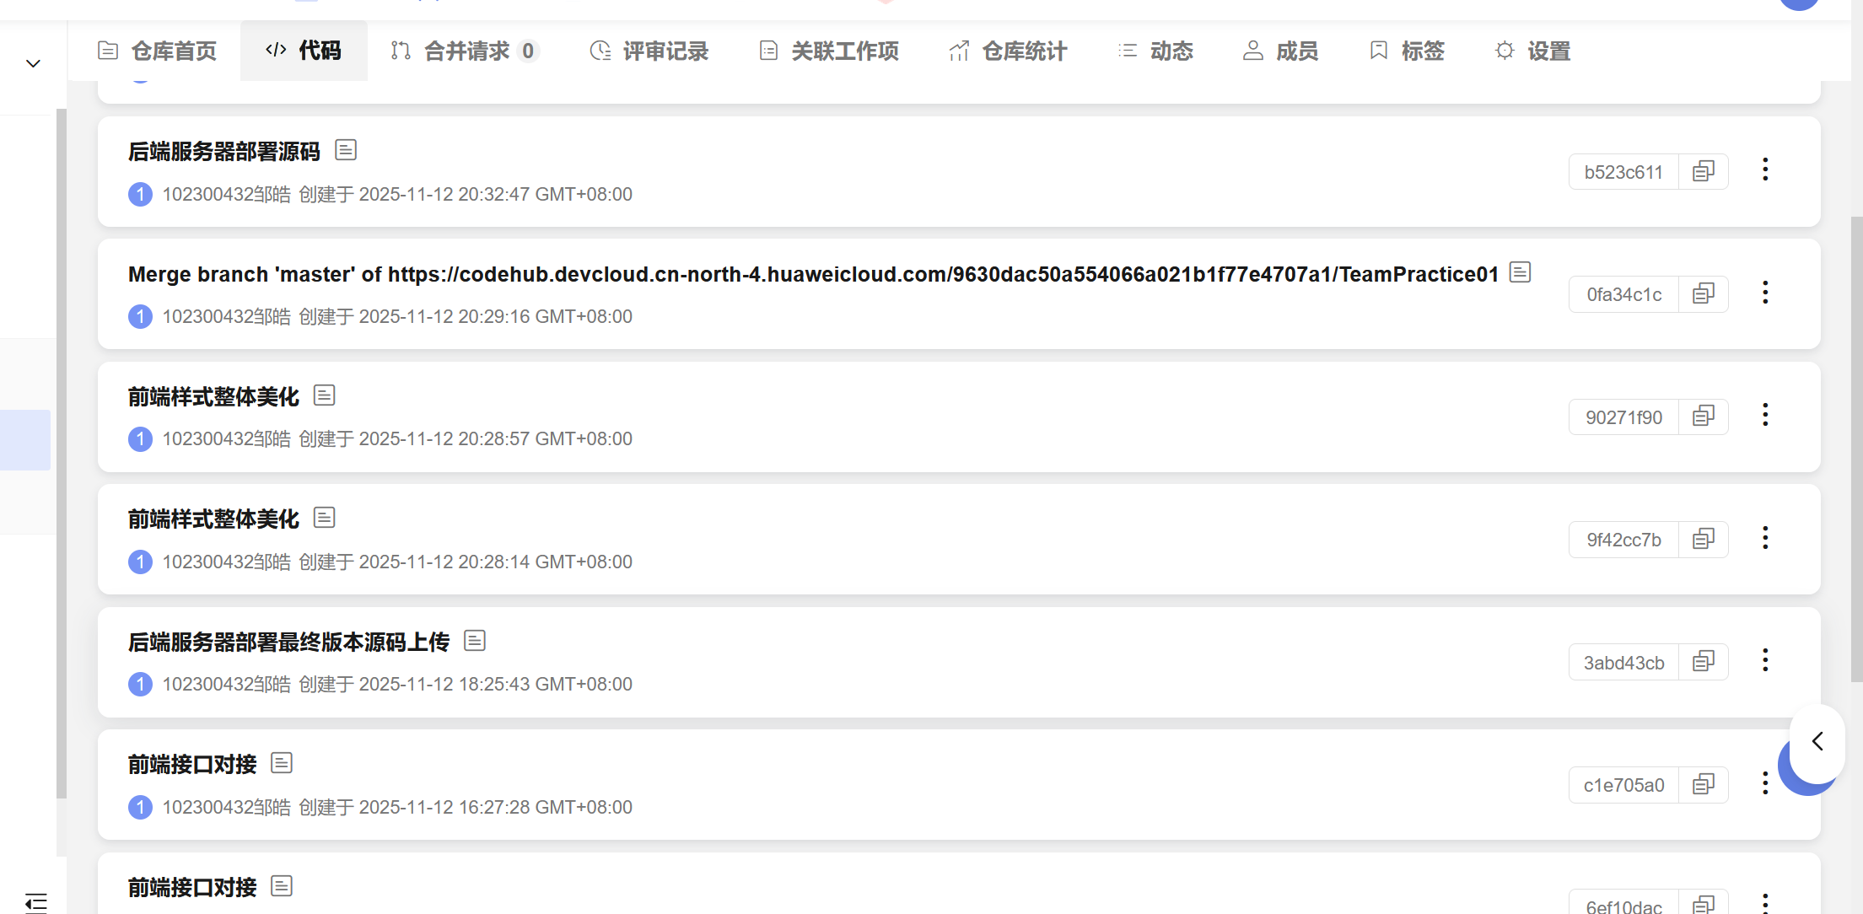1863x914 pixels.
Task: Open the 仓库首页 tab
Action: pyautogui.click(x=157, y=51)
